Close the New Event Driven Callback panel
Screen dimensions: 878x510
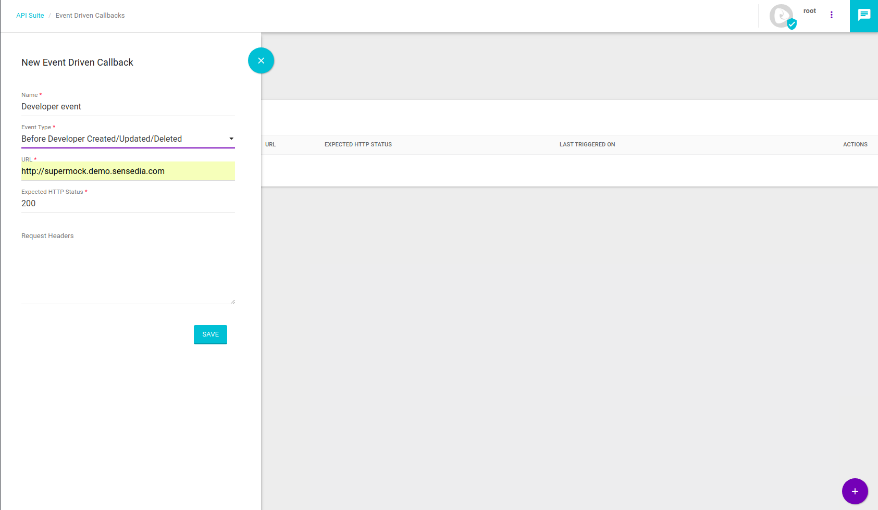point(261,60)
